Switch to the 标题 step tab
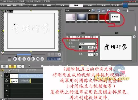Image resolution: width=138 pixels, height=100 pixels. pyautogui.click(x=90, y=6)
